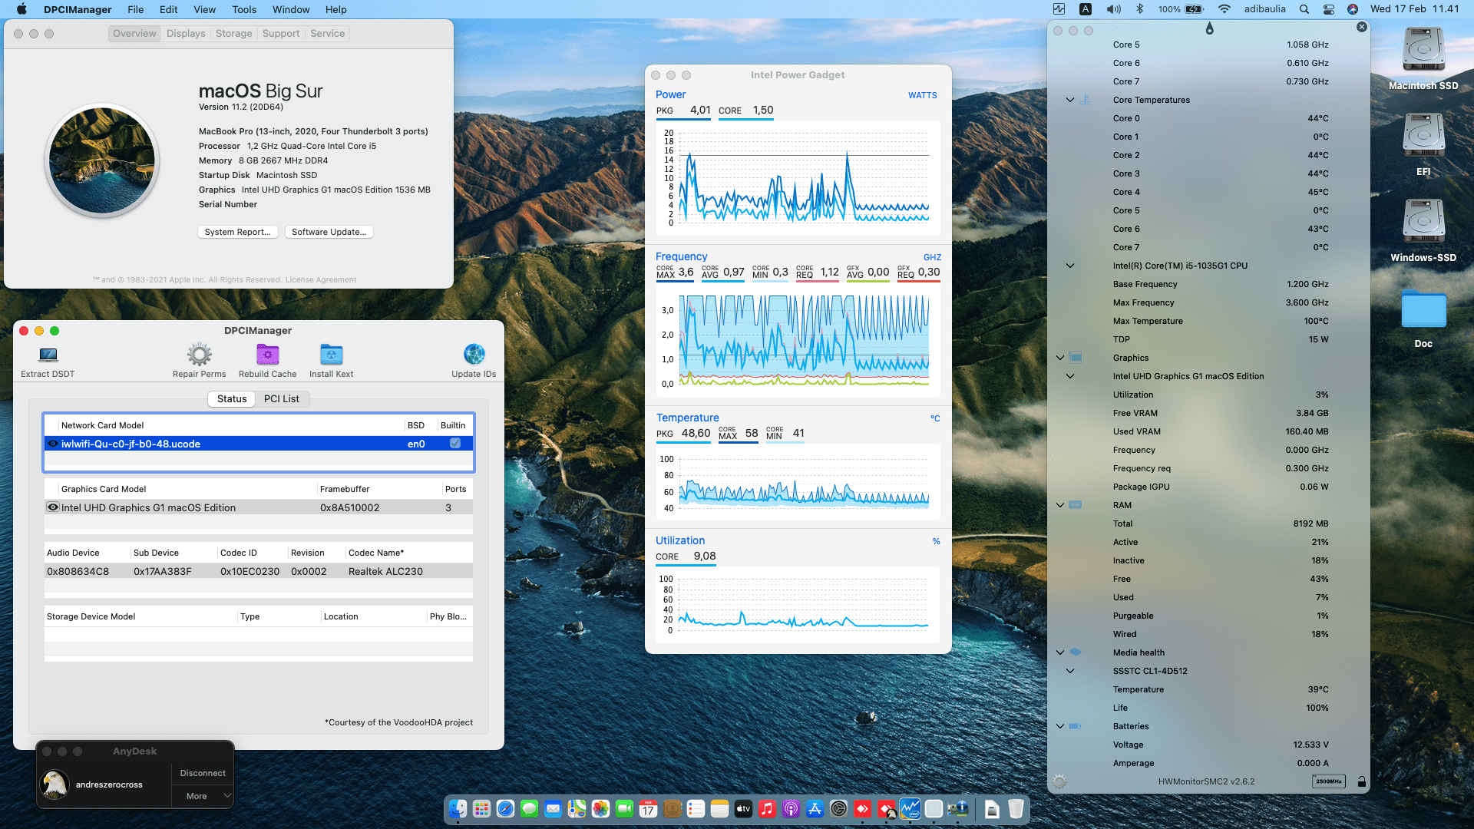Click the droplet icon atop HWMonitor window
1474x829 pixels.
[x=1209, y=28]
